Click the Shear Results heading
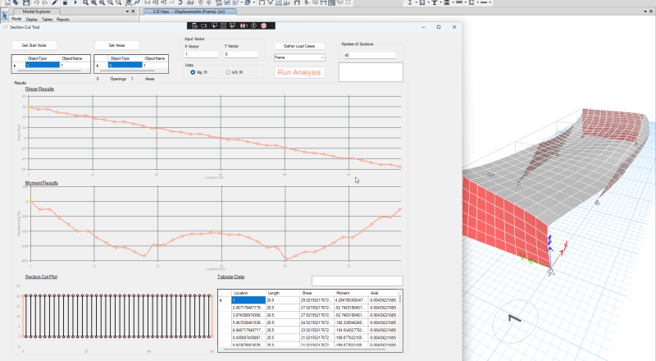This screenshot has width=656, height=361. 39,89
